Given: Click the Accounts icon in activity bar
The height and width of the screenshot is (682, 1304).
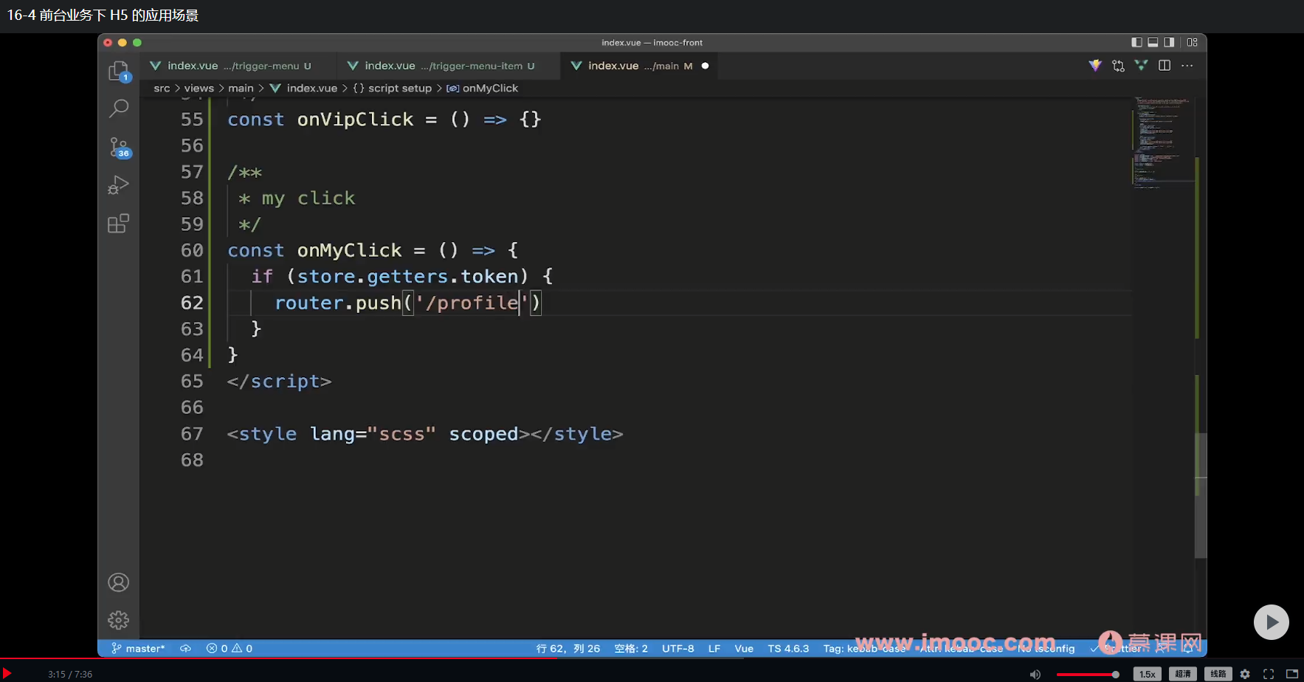Looking at the screenshot, I should (x=118, y=582).
